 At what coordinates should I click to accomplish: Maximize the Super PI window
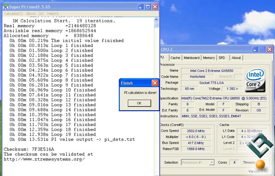pos(148,7)
